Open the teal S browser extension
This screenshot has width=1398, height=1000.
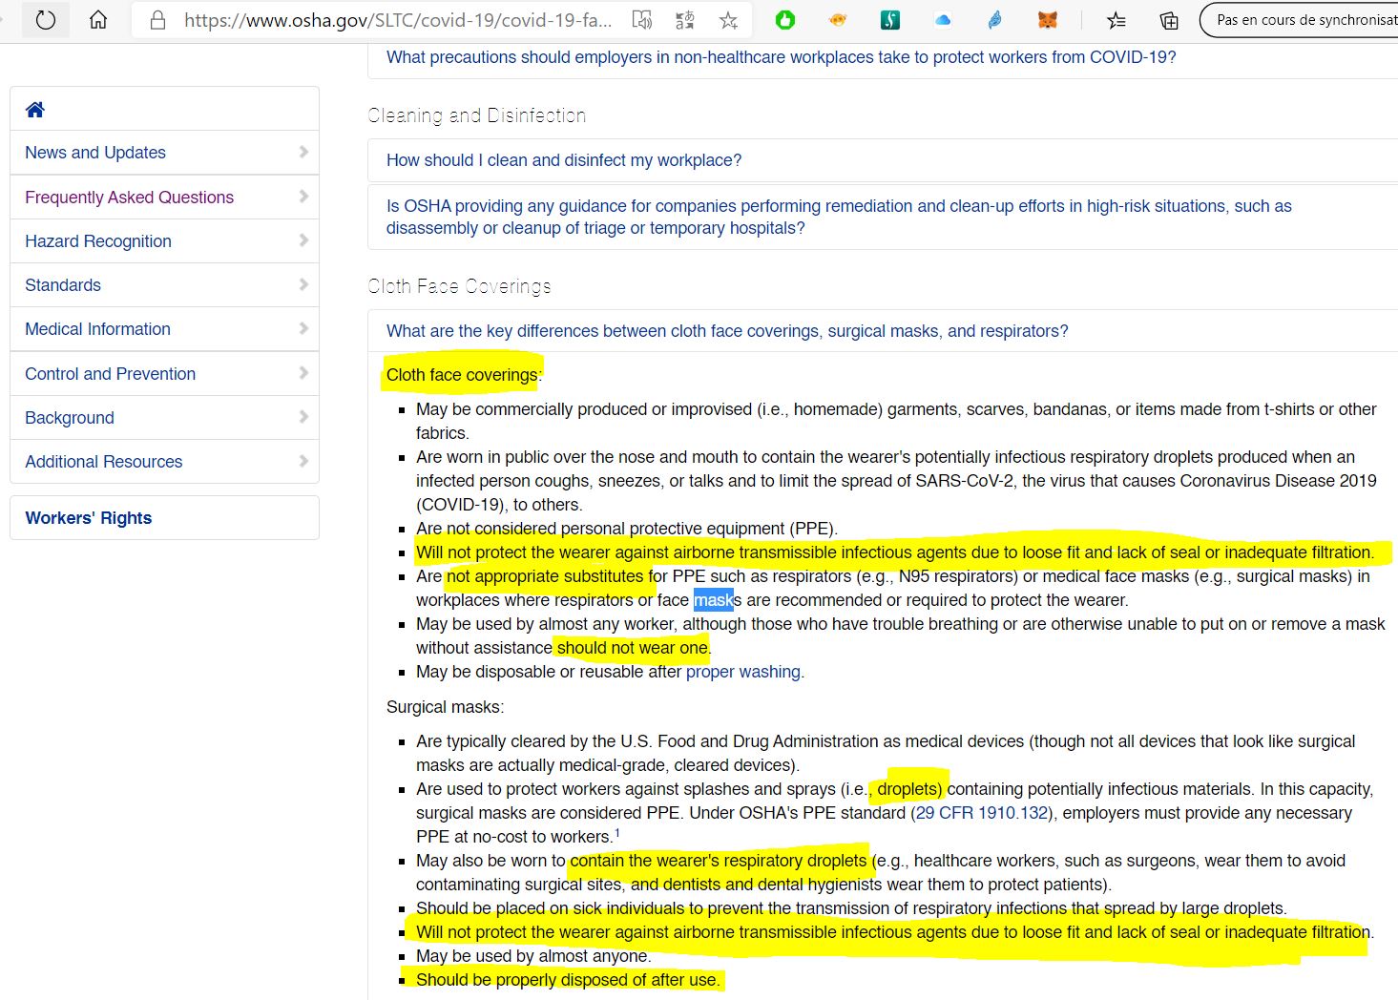tap(889, 20)
